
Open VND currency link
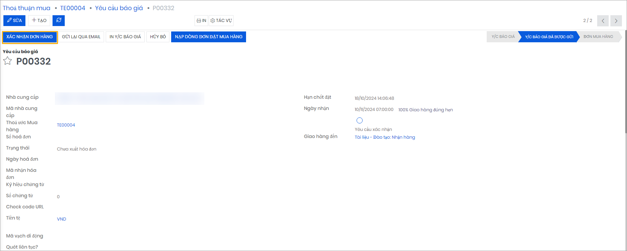pyautogui.click(x=62, y=219)
